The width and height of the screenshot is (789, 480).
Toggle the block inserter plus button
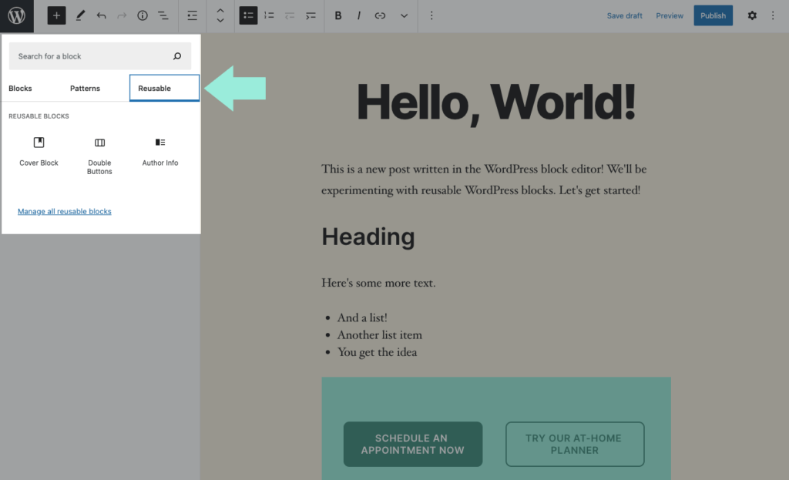[56, 15]
